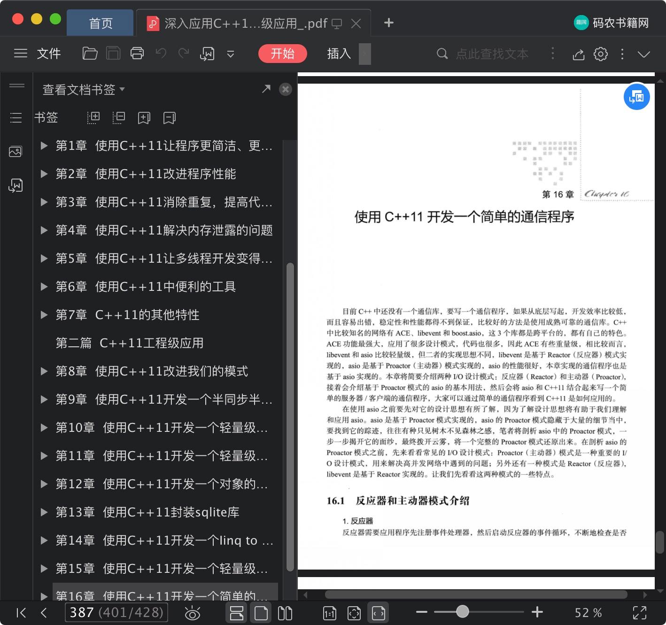Switch to the 首页 tab
This screenshot has width=666, height=625.
[x=101, y=23]
